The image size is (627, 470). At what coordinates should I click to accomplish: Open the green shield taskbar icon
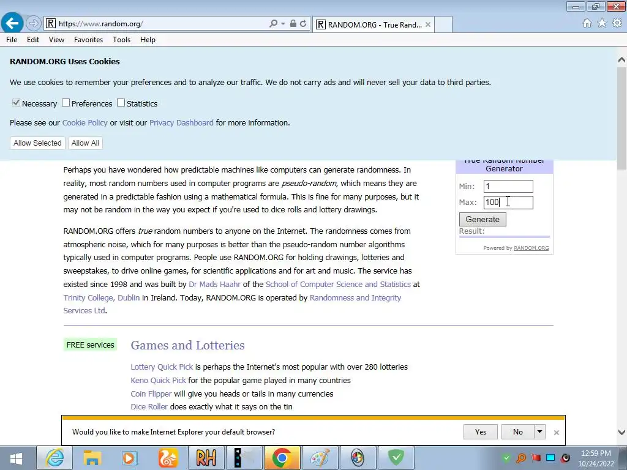(396, 458)
